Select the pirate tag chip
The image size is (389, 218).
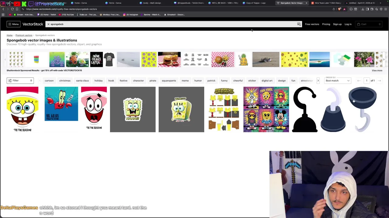pos(153,81)
